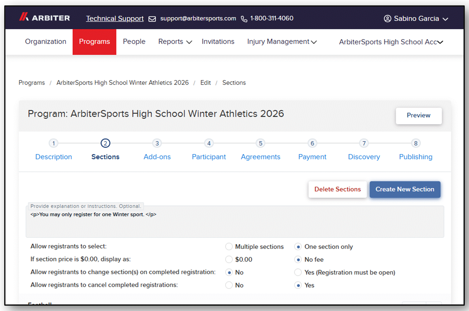The width and height of the screenshot is (469, 311).
Task: Open the Programs tab
Action: tap(94, 42)
